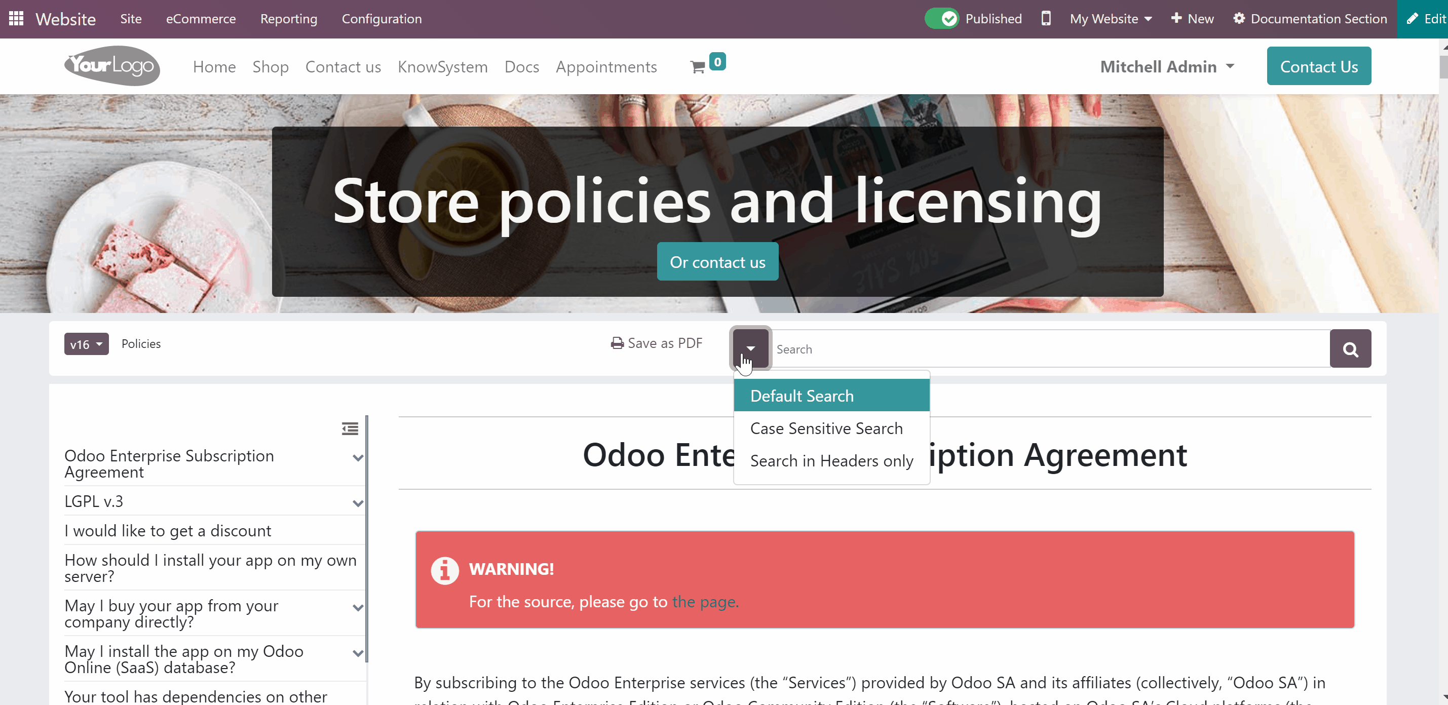Open the Site menu
The height and width of the screenshot is (705, 1448).
coord(131,19)
